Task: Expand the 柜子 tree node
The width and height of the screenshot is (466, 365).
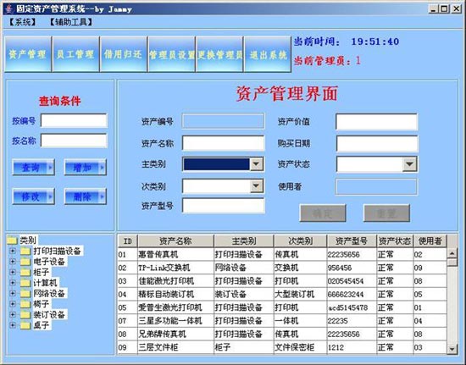Action: 13,272
